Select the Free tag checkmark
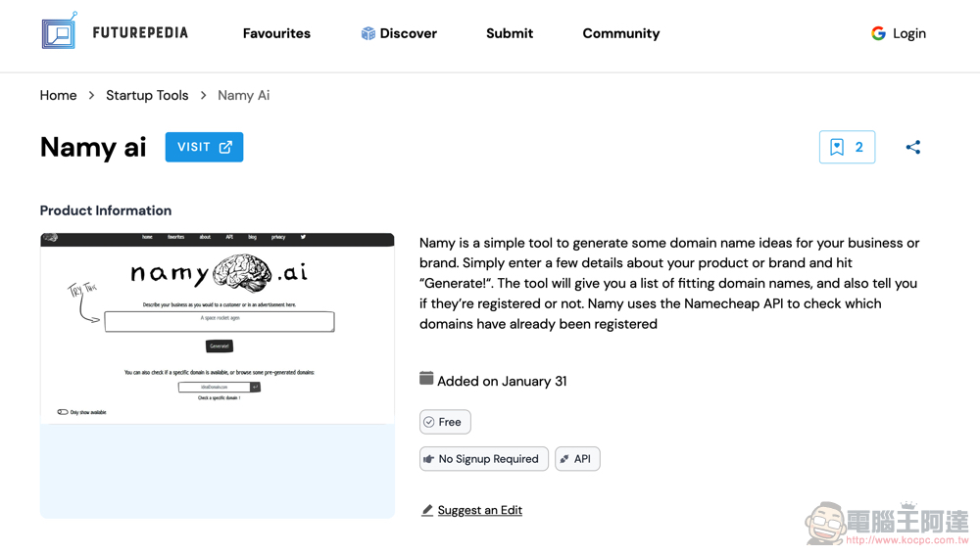The height and width of the screenshot is (554, 980). click(x=429, y=422)
